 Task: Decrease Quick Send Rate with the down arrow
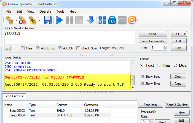tap(165, 49)
